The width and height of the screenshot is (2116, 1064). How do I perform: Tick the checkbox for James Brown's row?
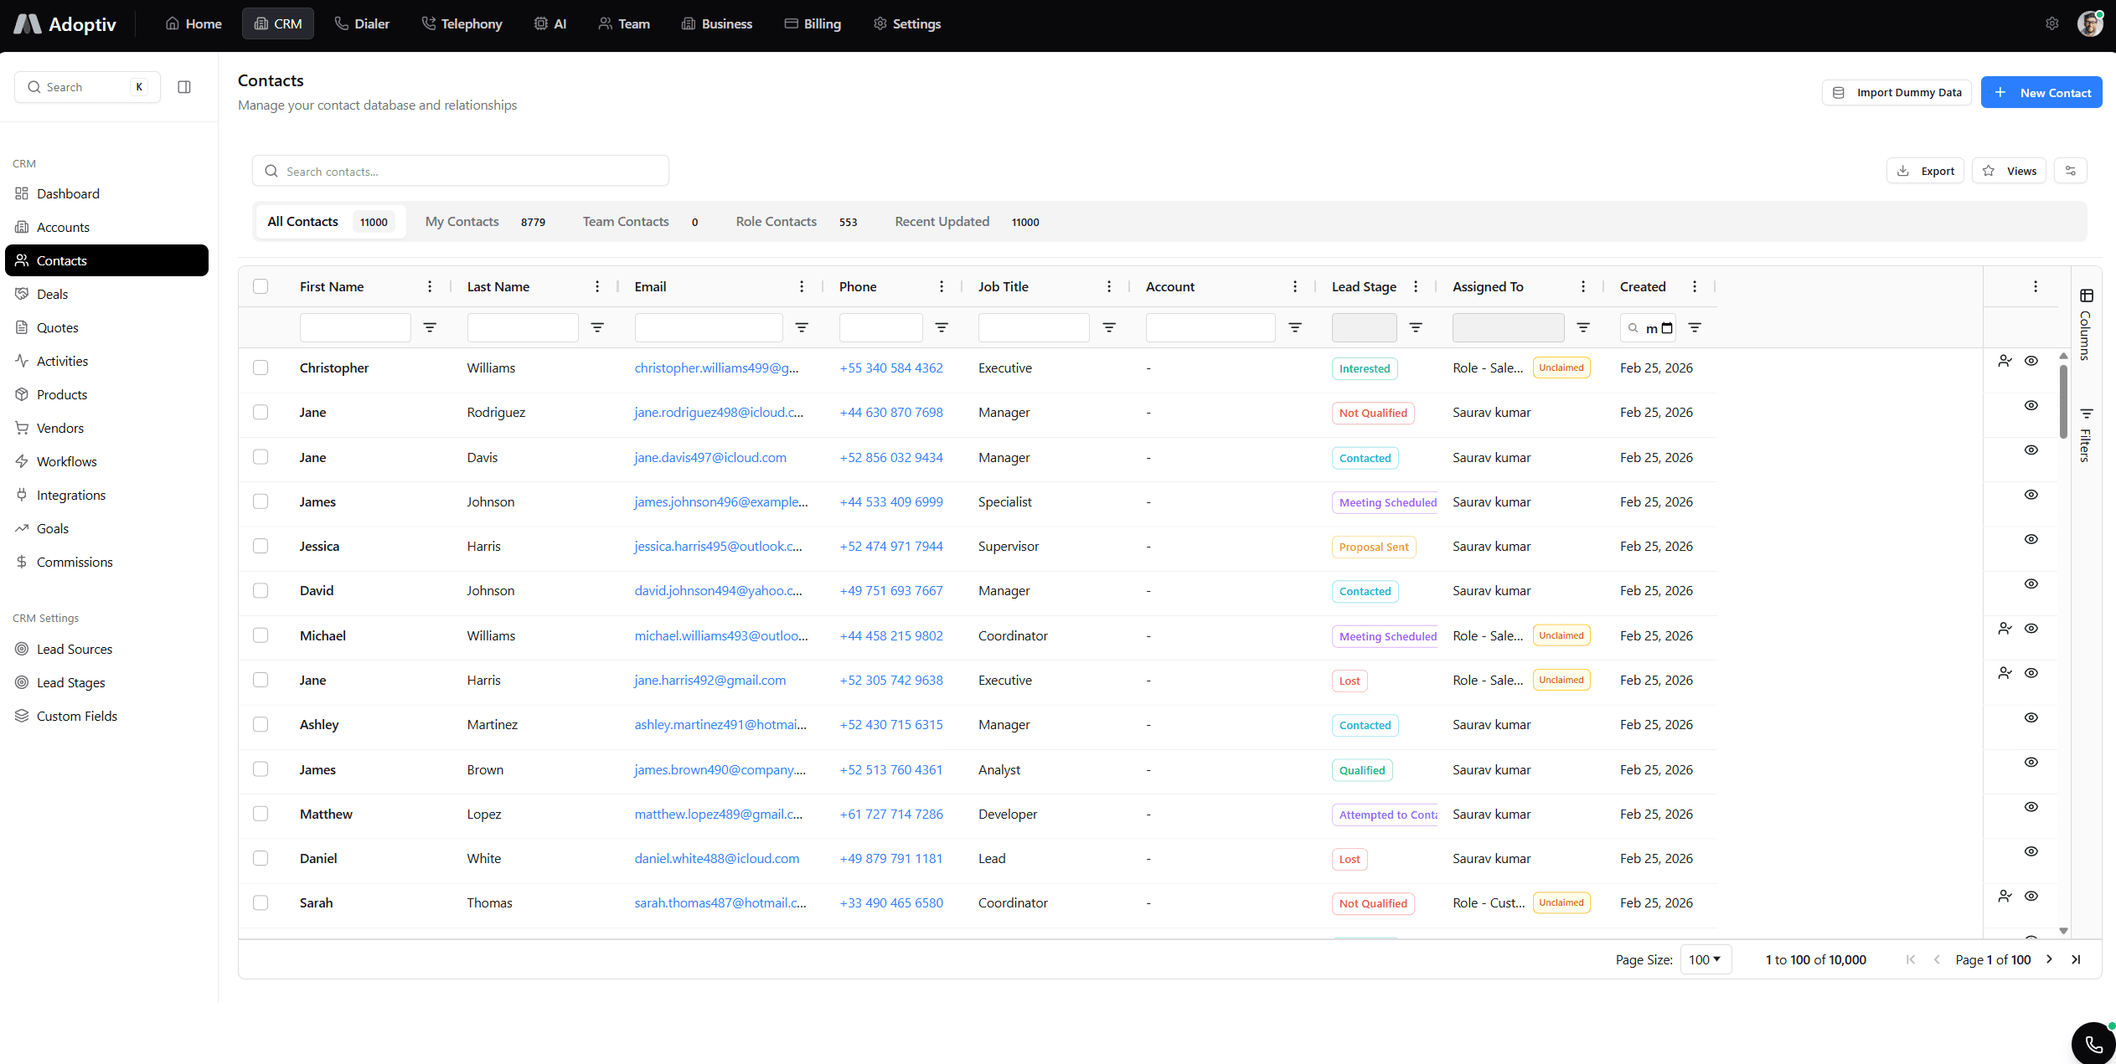[261, 768]
